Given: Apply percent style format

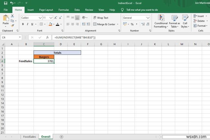Looking at the screenshot, I should tap(132, 24).
